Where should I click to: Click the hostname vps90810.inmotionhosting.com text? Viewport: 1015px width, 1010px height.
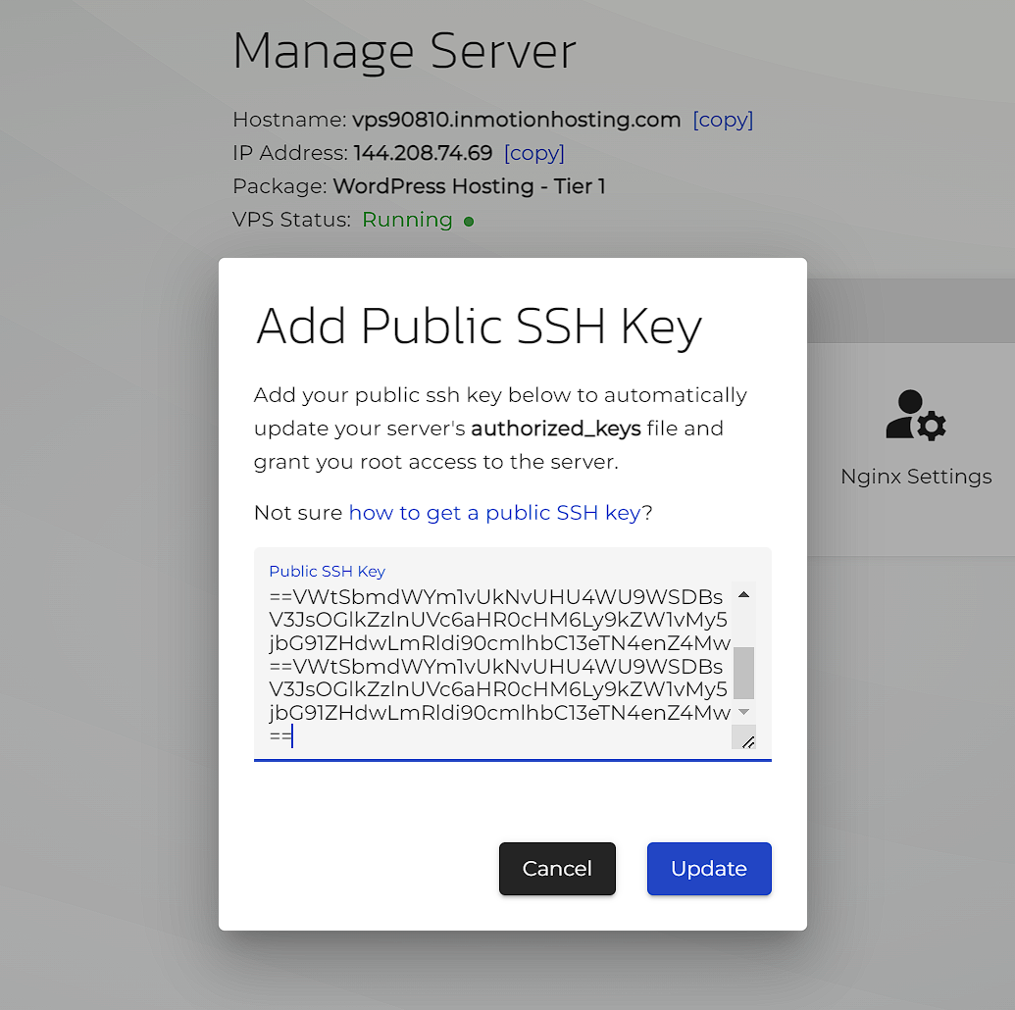(516, 120)
